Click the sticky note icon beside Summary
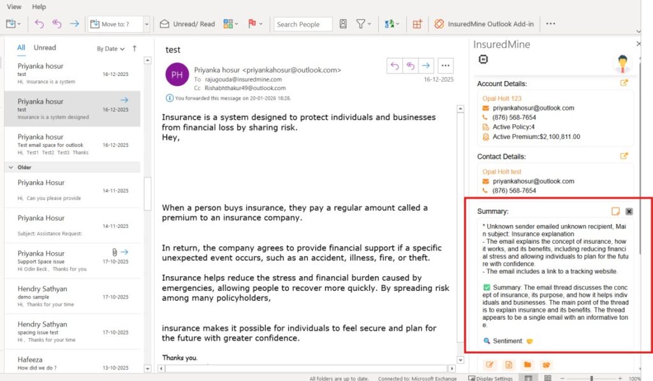 point(615,211)
